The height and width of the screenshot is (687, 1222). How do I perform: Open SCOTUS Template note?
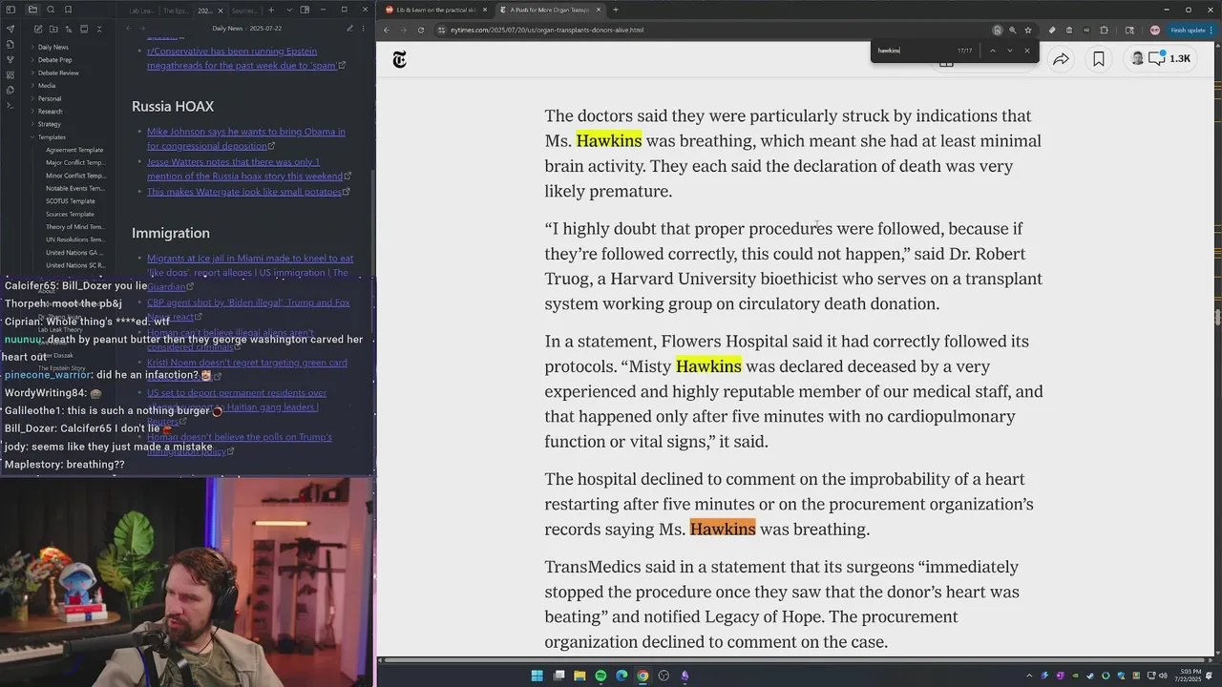click(x=71, y=201)
